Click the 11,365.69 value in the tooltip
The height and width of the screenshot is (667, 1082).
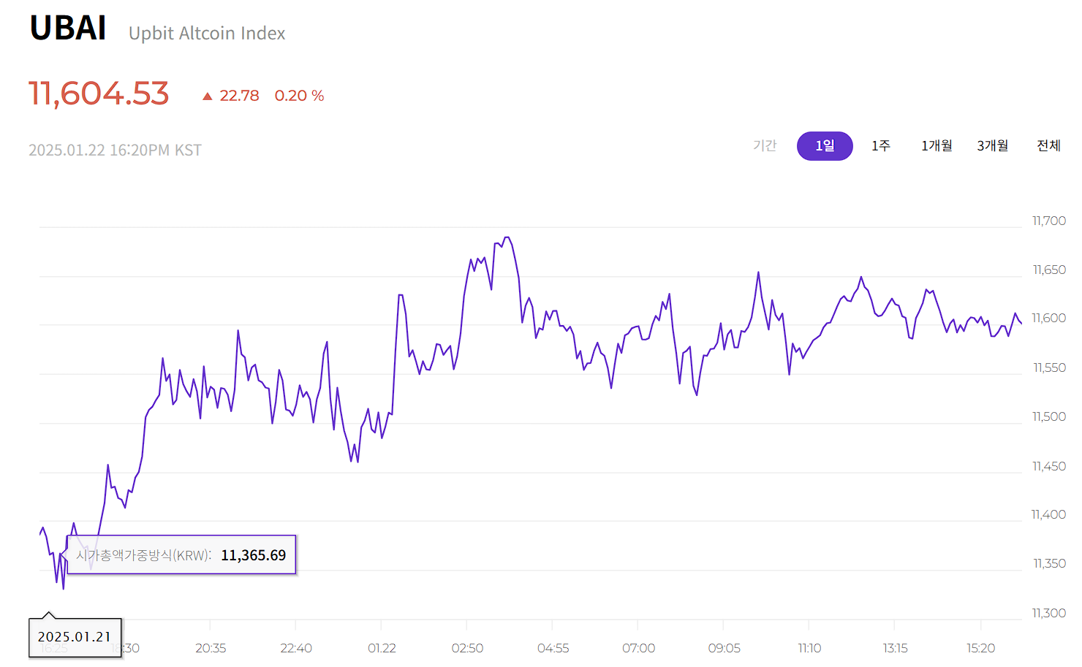(x=252, y=555)
